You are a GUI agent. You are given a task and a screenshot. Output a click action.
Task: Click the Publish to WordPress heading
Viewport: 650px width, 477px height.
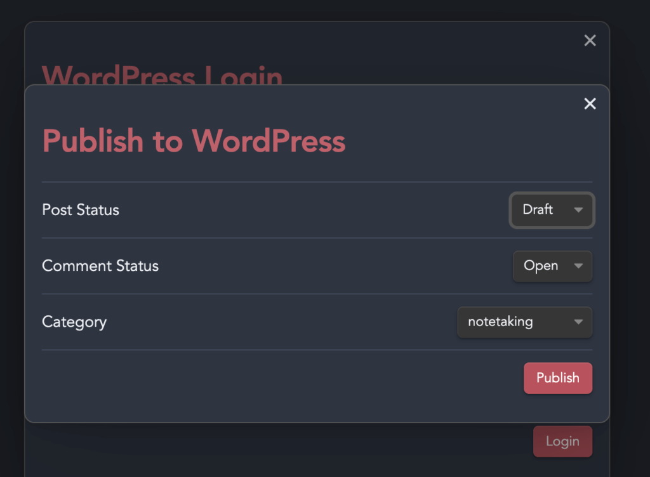pos(194,141)
